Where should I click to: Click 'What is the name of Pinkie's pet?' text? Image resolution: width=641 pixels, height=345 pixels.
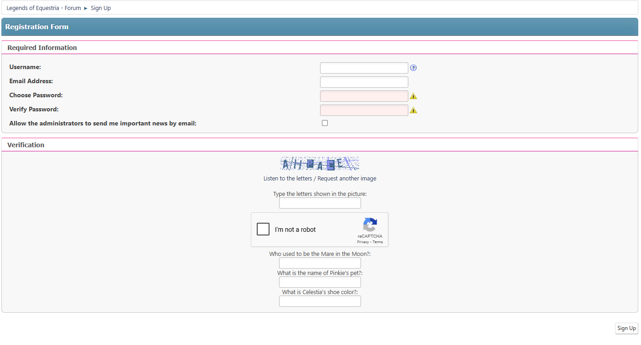[x=320, y=273]
